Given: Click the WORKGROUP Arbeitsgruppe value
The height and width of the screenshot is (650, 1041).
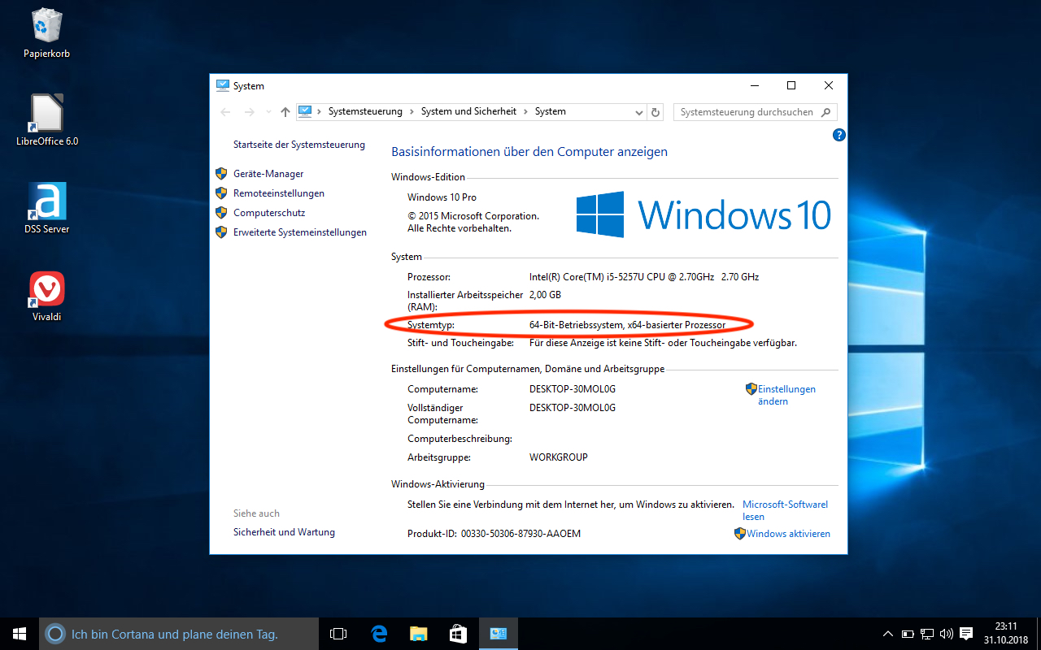Looking at the screenshot, I should (559, 457).
